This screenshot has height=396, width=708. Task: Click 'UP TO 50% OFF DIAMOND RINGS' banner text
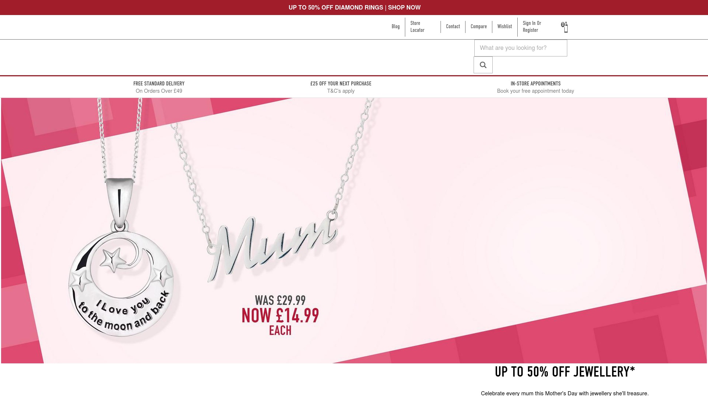(x=336, y=7)
